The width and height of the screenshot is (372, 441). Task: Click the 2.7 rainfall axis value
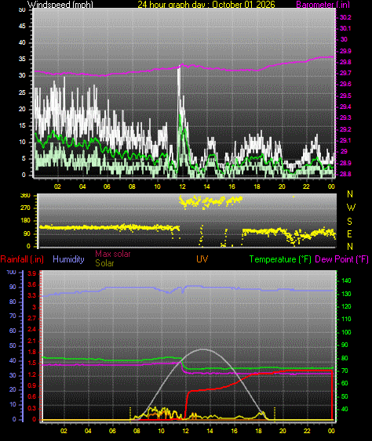(32, 318)
